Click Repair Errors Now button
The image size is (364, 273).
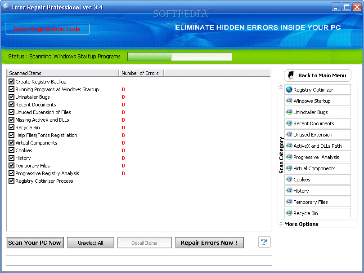point(209,242)
